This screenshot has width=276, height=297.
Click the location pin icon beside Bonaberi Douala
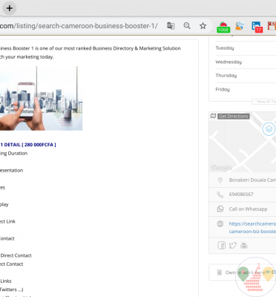(x=220, y=180)
